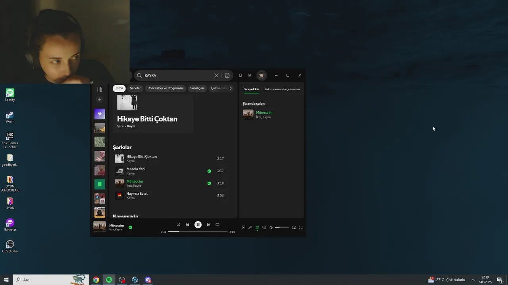Open the notifications bell in Spotify
Screen dimensions: 508x285
[240, 75]
